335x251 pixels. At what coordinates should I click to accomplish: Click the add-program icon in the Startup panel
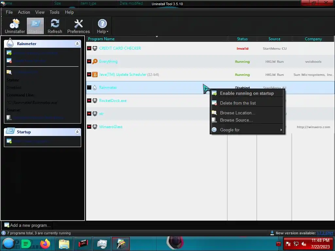click(9, 141)
